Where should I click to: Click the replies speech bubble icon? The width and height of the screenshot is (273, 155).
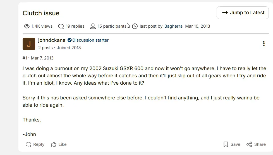61,26
